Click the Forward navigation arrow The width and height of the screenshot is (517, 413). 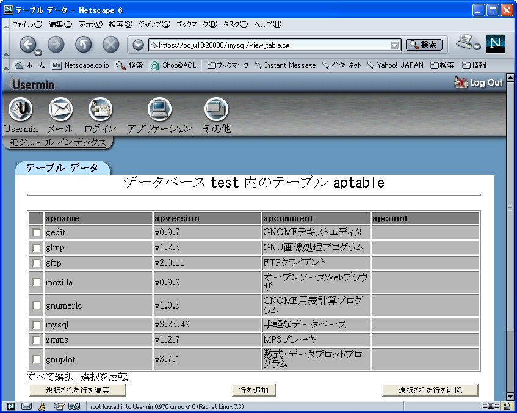pos(56,44)
